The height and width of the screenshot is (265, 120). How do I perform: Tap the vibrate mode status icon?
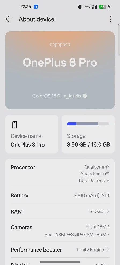click(x=80, y=7)
